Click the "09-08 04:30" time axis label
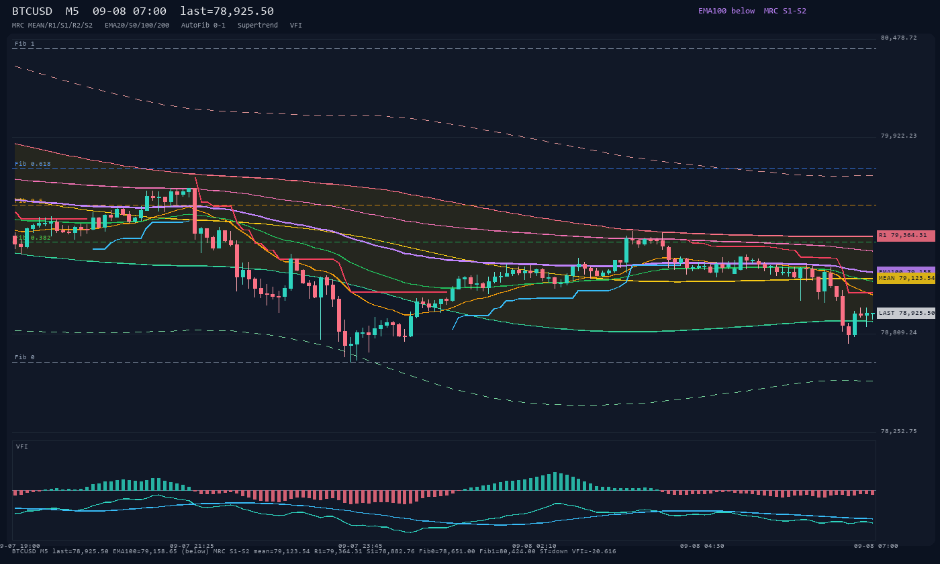Image resolution: width=940 pixels, height=564 pixels. click(702, 546)
